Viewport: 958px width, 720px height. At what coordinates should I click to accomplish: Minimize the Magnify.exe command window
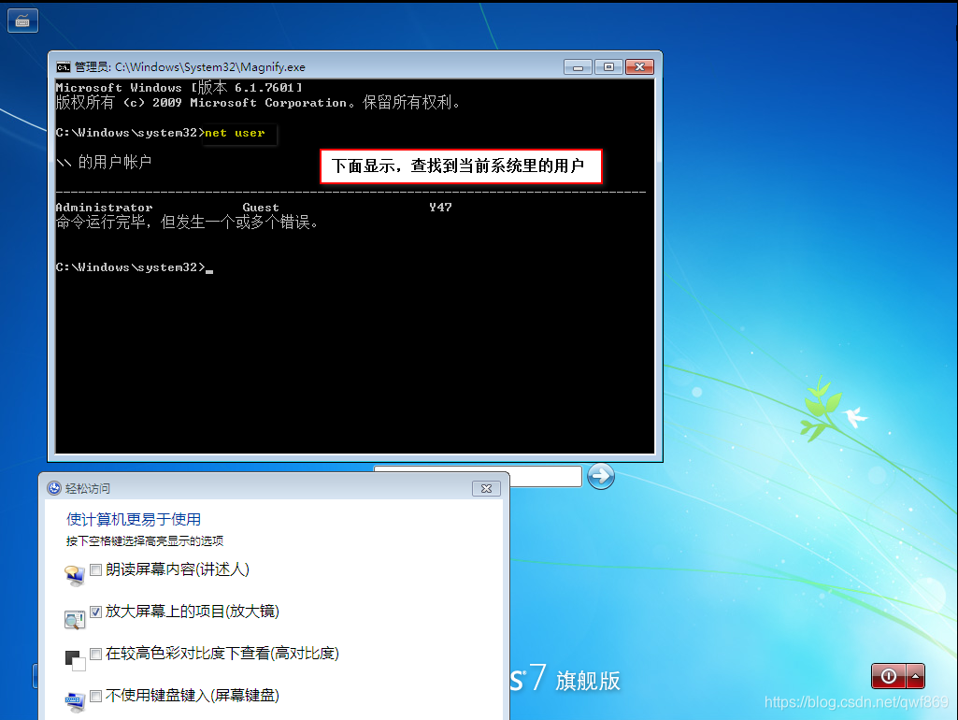578,66
